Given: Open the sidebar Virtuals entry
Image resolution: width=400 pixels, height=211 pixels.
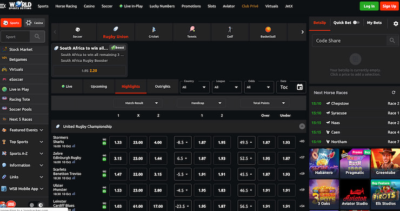Looking at the screenshot, I should (24, 69).
